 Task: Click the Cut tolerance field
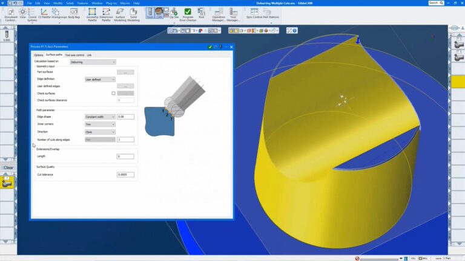click(125, 175)
